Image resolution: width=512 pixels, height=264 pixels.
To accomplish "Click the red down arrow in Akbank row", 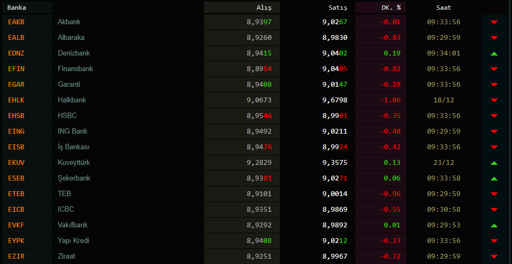I will pos(494,22).
